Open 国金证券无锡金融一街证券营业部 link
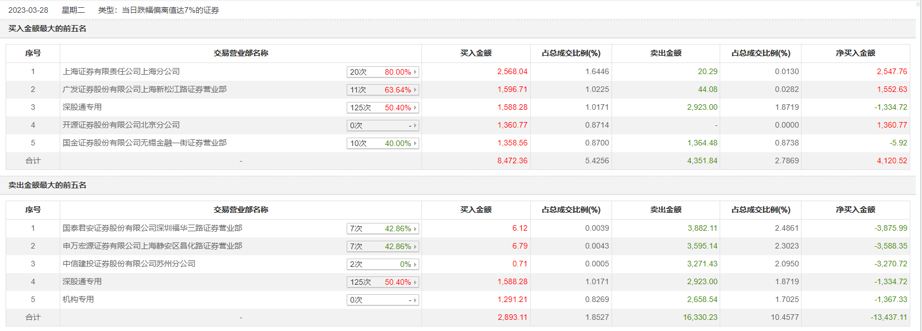The image size is (922, 331). [144, 143]
